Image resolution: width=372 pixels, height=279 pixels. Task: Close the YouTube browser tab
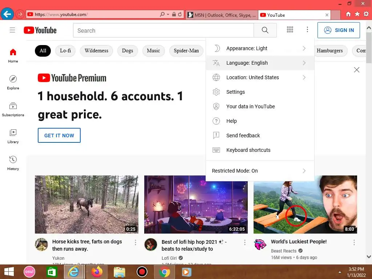[327, 15]
